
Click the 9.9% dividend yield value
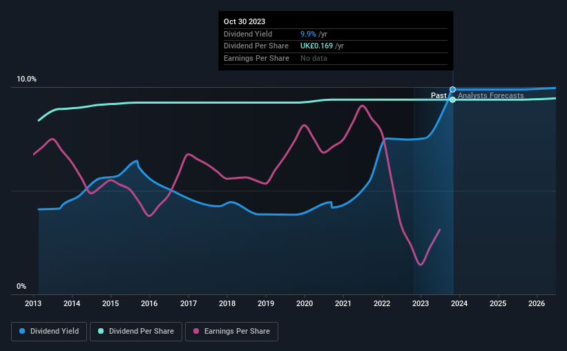pyautogui.click(x=308, y=34)
